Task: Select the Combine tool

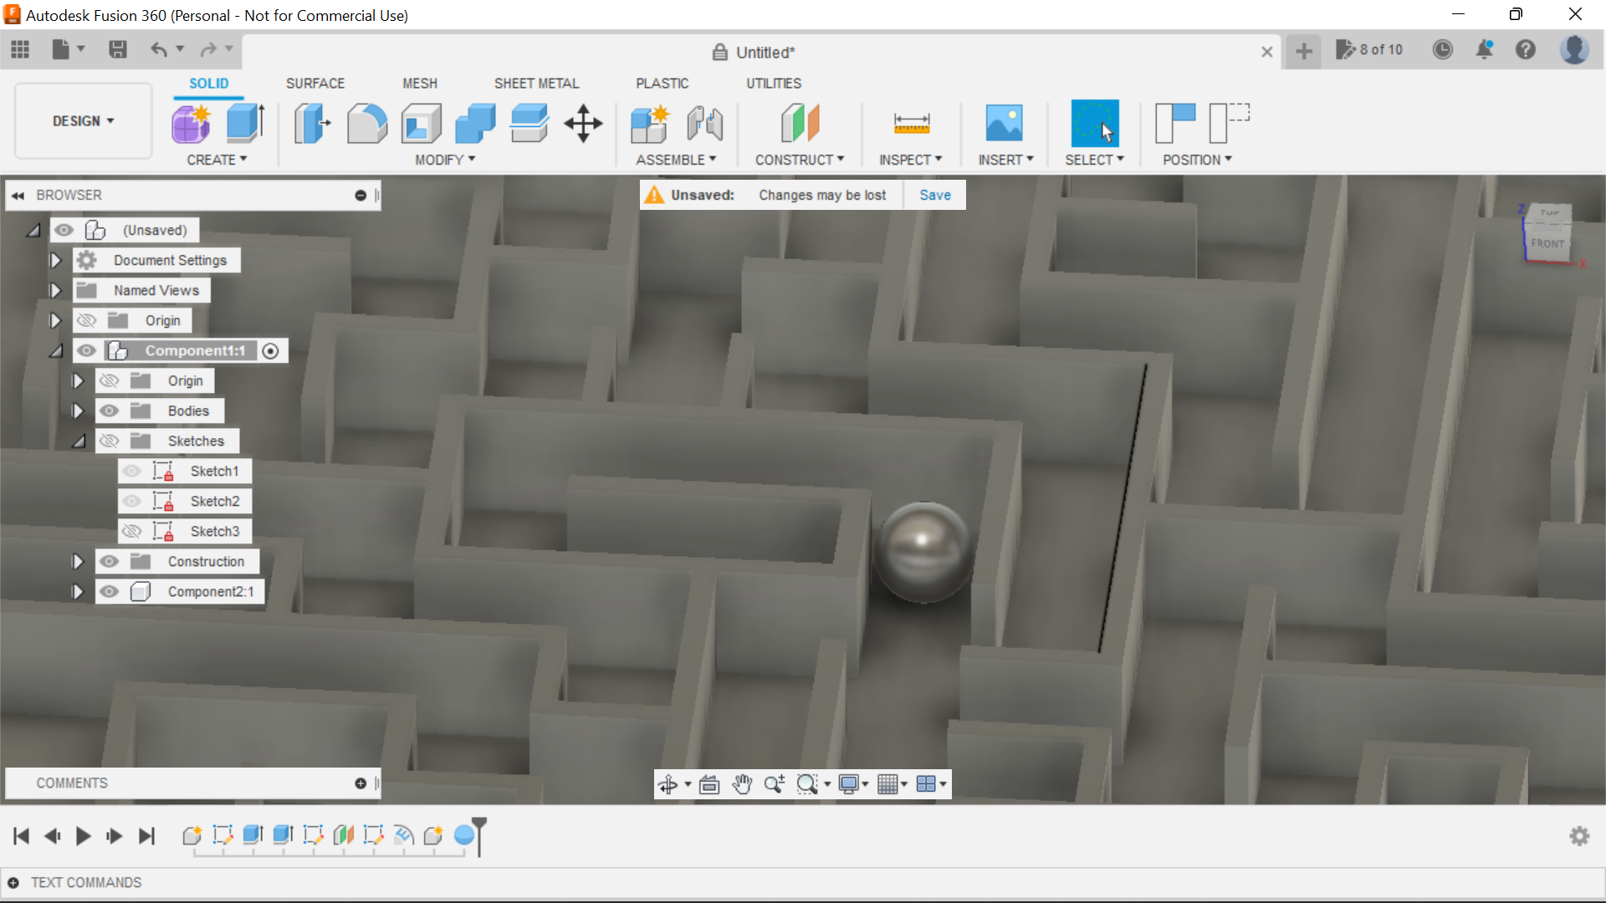Action: pos(474,123)
